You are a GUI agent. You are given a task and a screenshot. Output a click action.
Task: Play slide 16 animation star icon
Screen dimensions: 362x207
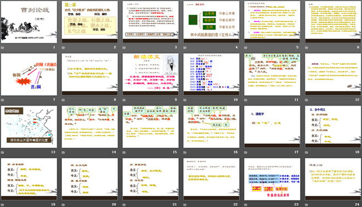click(185, 152)
